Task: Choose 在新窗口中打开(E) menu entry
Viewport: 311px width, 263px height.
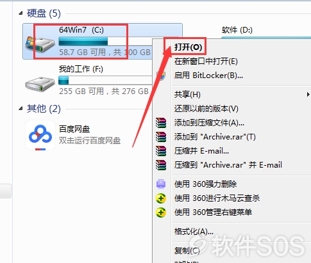Action: (x=206, y=61)
